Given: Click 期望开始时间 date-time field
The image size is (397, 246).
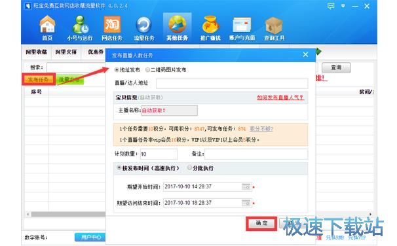Looking at the screenshot, I should tap(208, 186).
